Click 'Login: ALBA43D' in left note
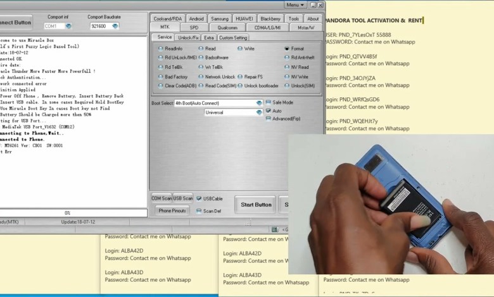 point(124,272)
